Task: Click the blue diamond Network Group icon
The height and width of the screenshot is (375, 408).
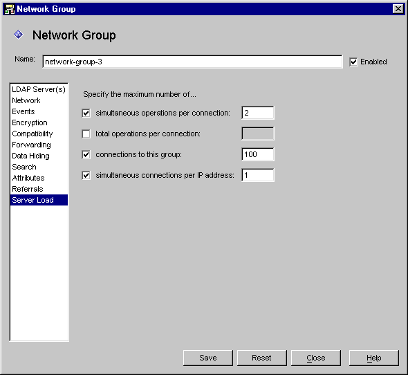Action: point(19,35)
